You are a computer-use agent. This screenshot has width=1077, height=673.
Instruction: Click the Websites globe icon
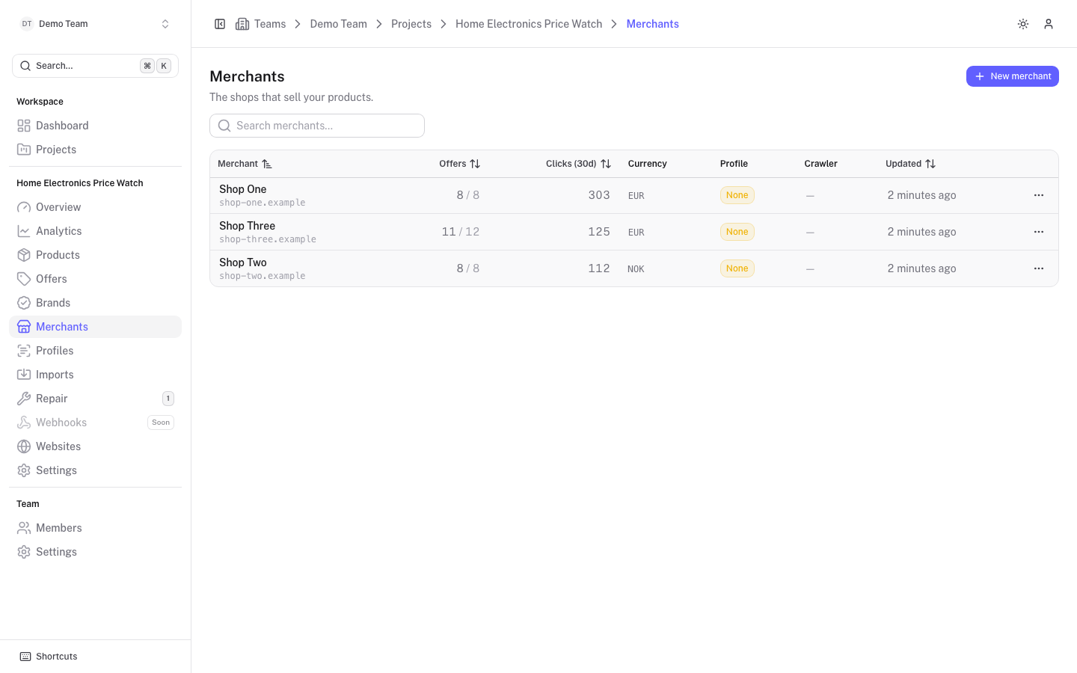point(24,446)
